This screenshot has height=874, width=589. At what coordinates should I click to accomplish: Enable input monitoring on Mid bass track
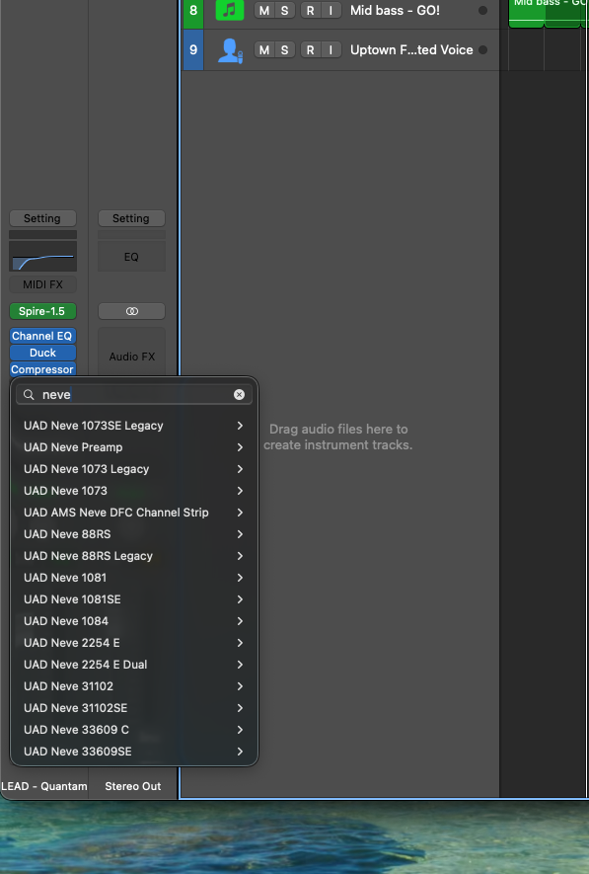pyautogui.click(x=331, y=10)
